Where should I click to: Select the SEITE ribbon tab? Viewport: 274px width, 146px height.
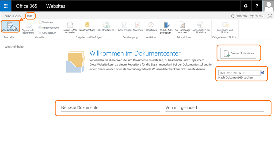coord(29,16)
